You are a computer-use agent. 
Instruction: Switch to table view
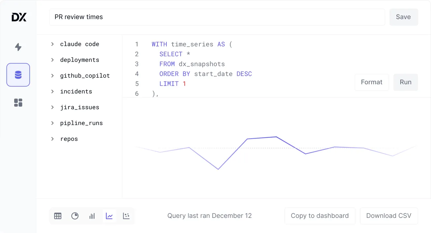coord(58,216)
